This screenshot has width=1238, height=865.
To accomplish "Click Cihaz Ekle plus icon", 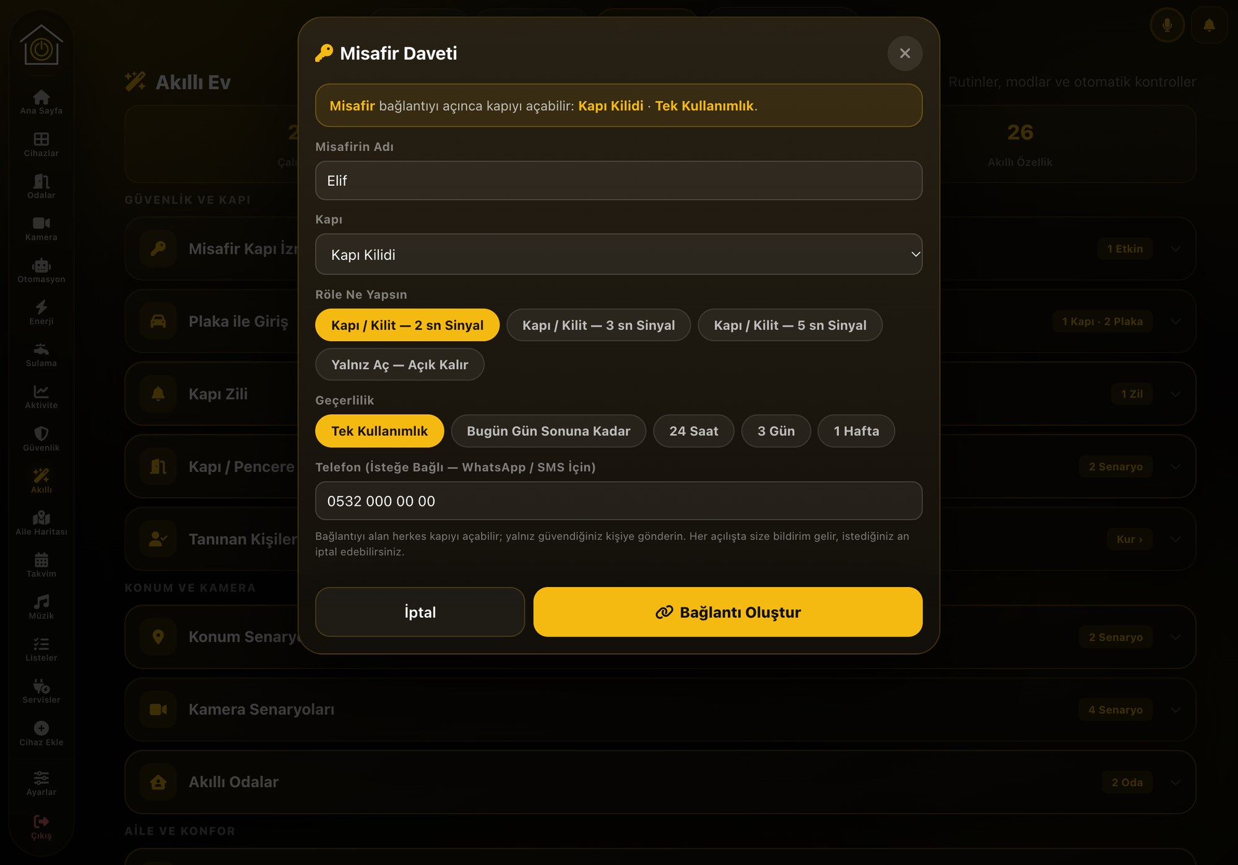I will (x=41, y=728).
